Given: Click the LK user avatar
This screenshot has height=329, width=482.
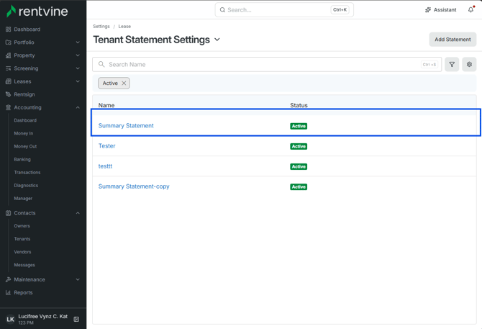Looking at the screenshot, I should click(10, 319).
